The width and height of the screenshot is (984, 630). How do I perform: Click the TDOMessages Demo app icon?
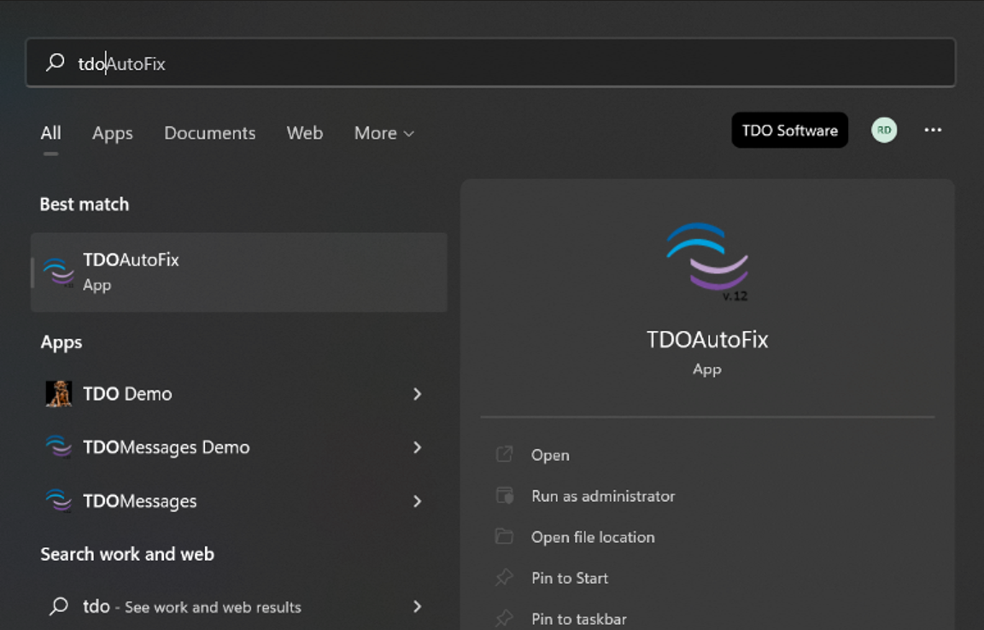tap(58, 447)
